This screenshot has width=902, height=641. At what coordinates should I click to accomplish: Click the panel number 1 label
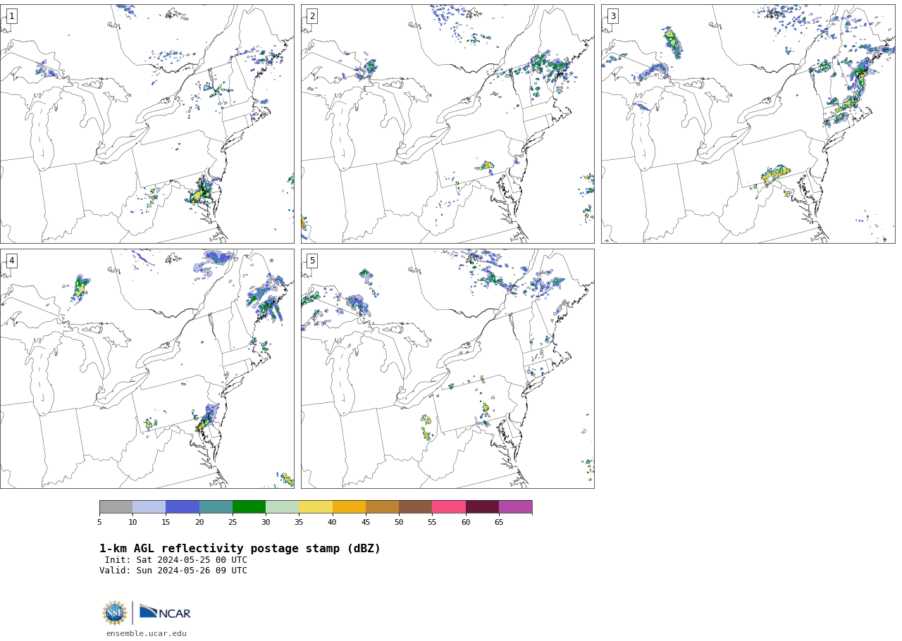click(x=11, y=16)
